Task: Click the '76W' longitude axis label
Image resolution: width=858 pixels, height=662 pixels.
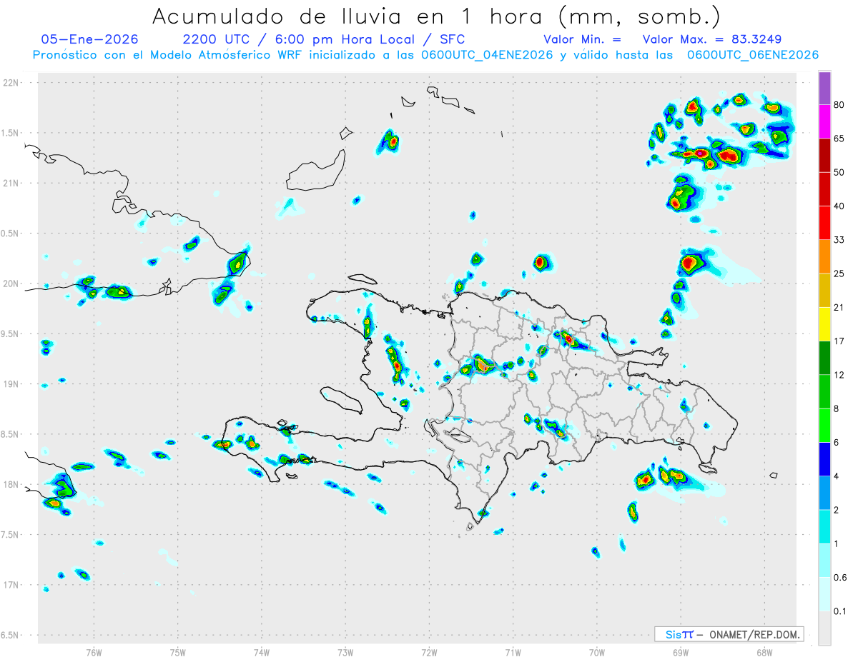Action: pos(94,653)
